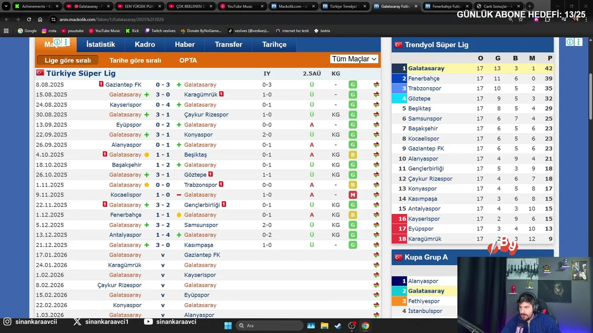The height and width of the screenshot is (333, 593).
Task: Click the browser home button
Action: 40,19
